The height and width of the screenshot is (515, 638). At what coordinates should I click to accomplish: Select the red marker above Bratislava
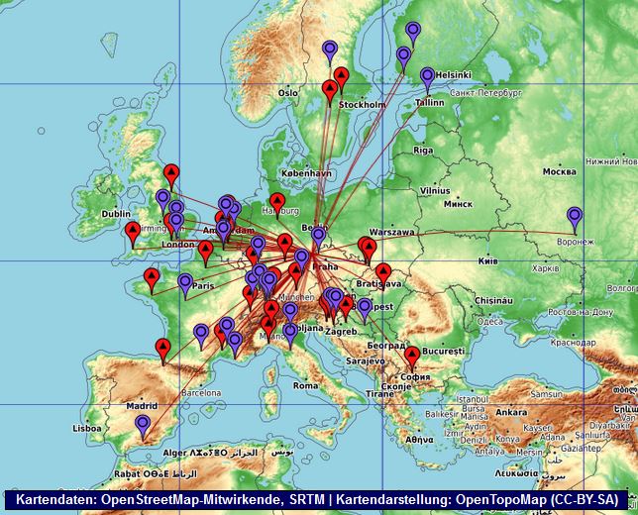[x=383, y=274]
